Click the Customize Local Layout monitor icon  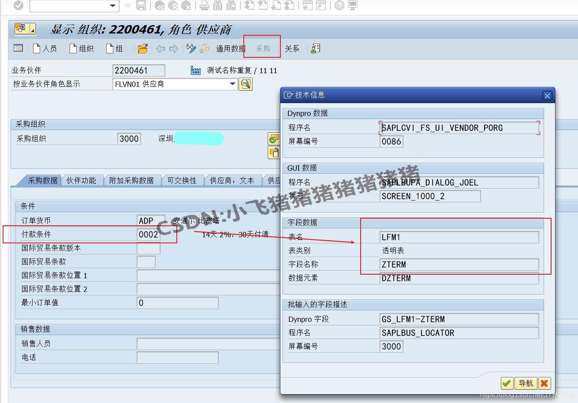[352, 5]
